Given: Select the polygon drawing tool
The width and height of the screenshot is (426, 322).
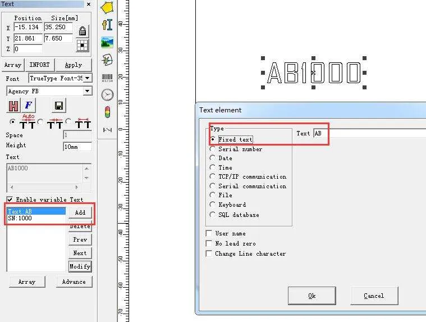Looking at the screenshot, I should pyautogui.click(x=107, y=7).
